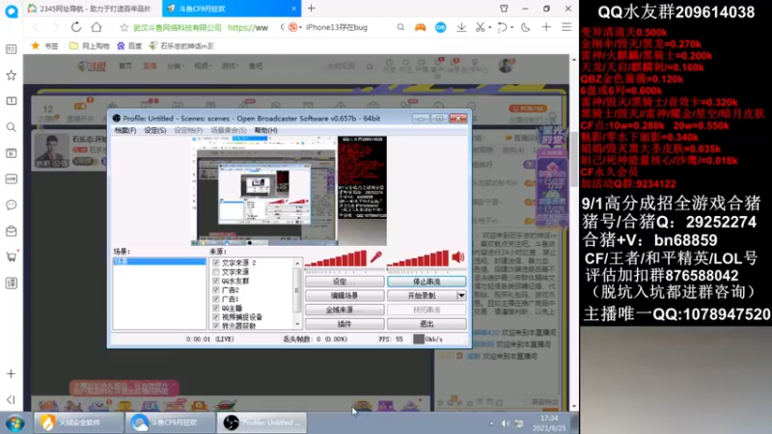
Task: Click the 开始录制 start recording button
Action: pyautogui.click(x=422, y=296)
